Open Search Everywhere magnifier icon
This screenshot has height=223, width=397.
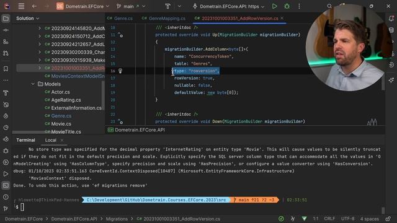click(329, 6)
